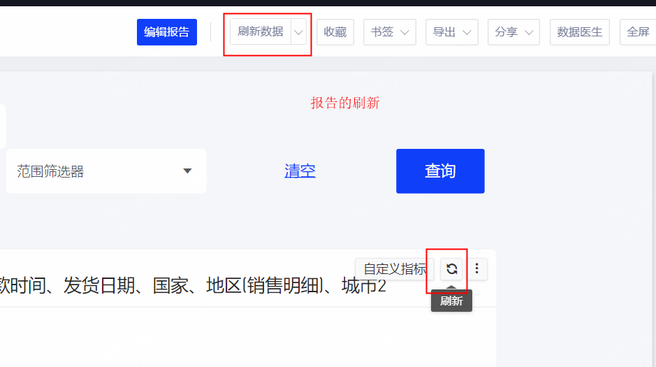Open the 书签 dropdown

point(390,31)
